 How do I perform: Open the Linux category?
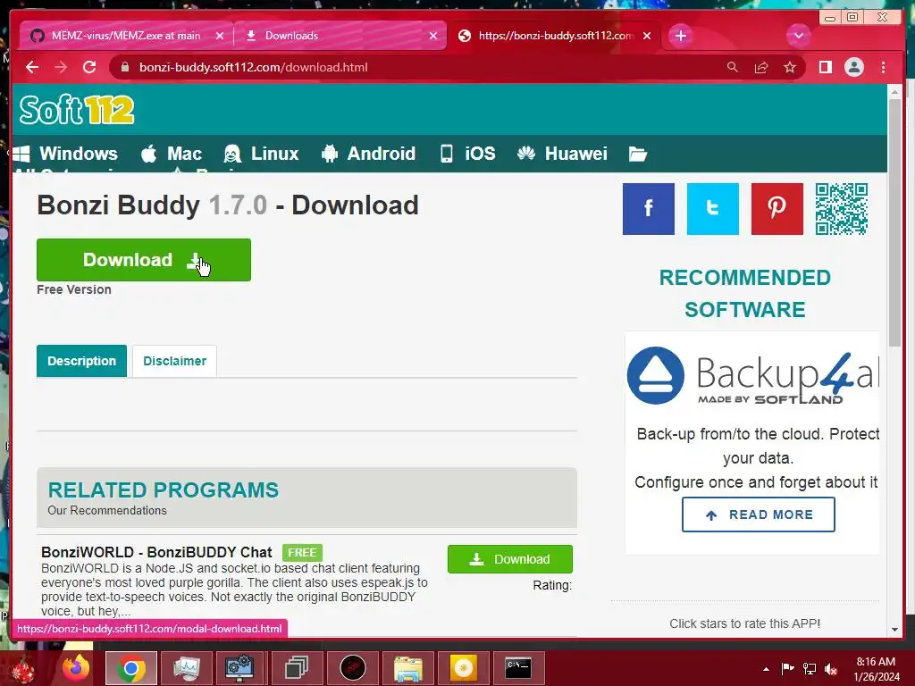[262, 154]
